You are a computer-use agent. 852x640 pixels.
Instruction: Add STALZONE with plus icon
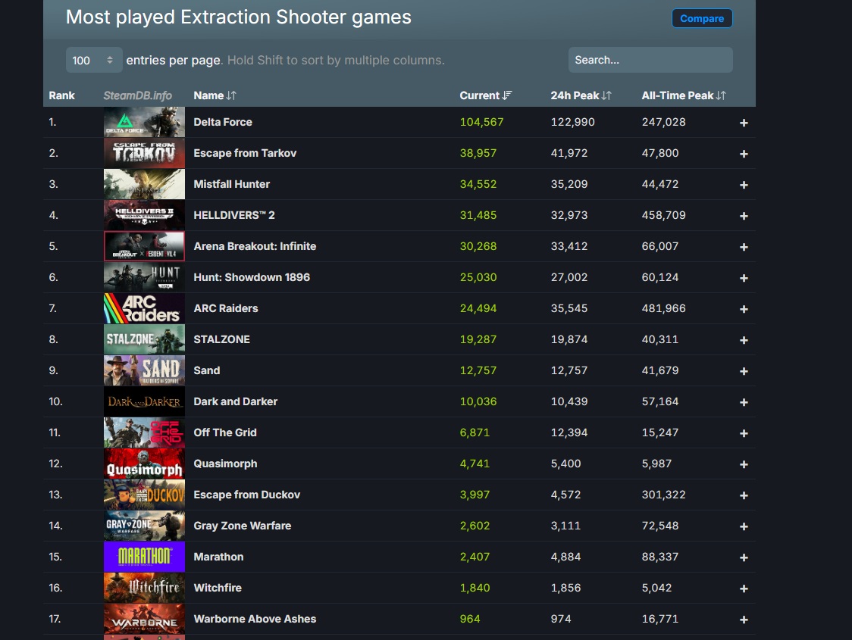(744, 340)
